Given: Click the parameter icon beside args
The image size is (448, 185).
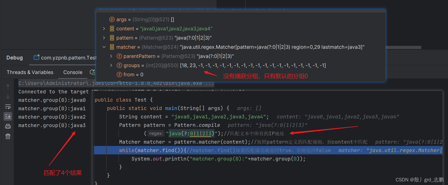Looking at the screenshot, I should pyautogui.click(x=112, y=19).
